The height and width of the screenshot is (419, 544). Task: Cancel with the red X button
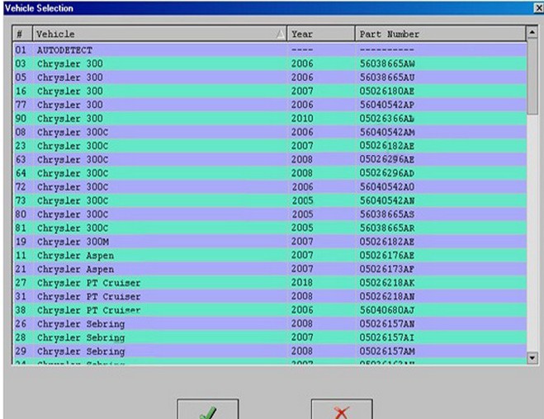point(342,409)
